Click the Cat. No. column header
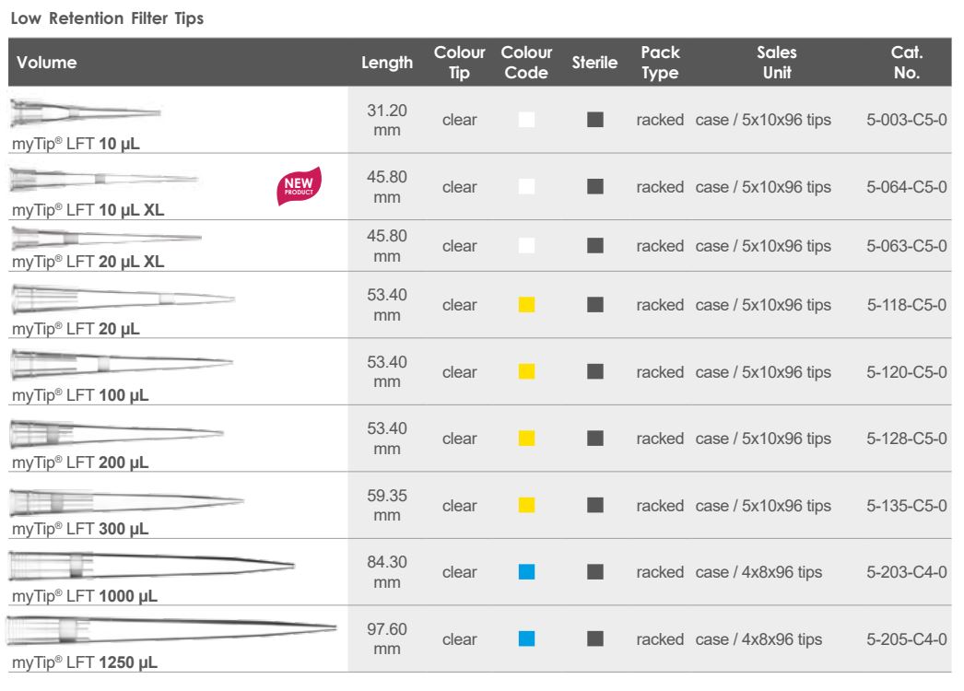Screen dimensions: 964x691 tap(907, 63)
